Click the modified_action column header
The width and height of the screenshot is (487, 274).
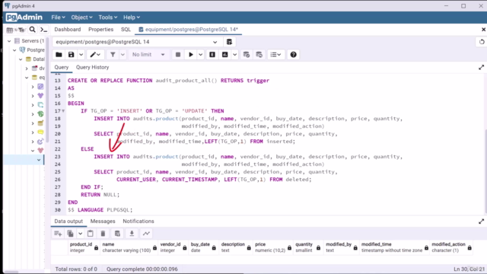pyautogui.click(x=451, y=247)
